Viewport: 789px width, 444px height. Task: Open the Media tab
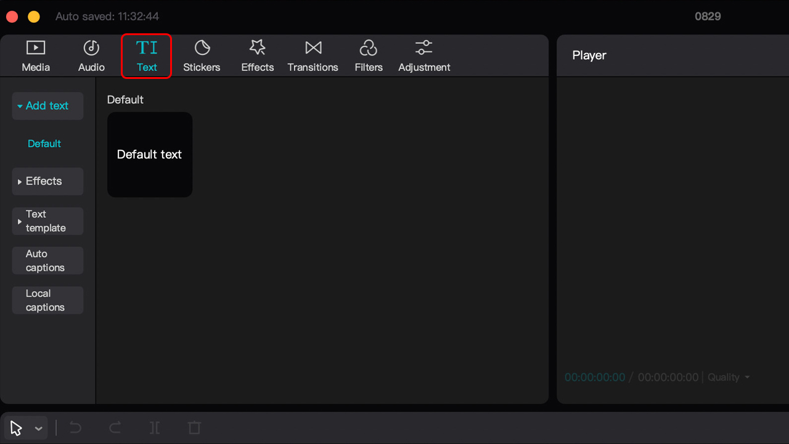point(36,56)
